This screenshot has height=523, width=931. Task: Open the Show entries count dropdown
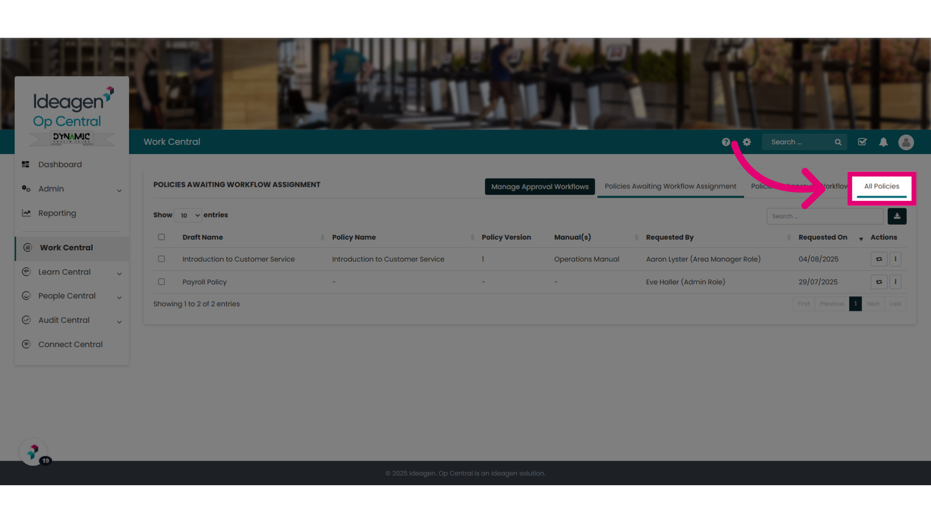tap(188, 215)
